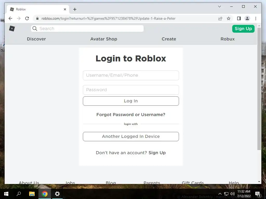Click the Roblox logo home icon
Image resolution: width=266 pixels, height=199 pixels.
[12, 29]
